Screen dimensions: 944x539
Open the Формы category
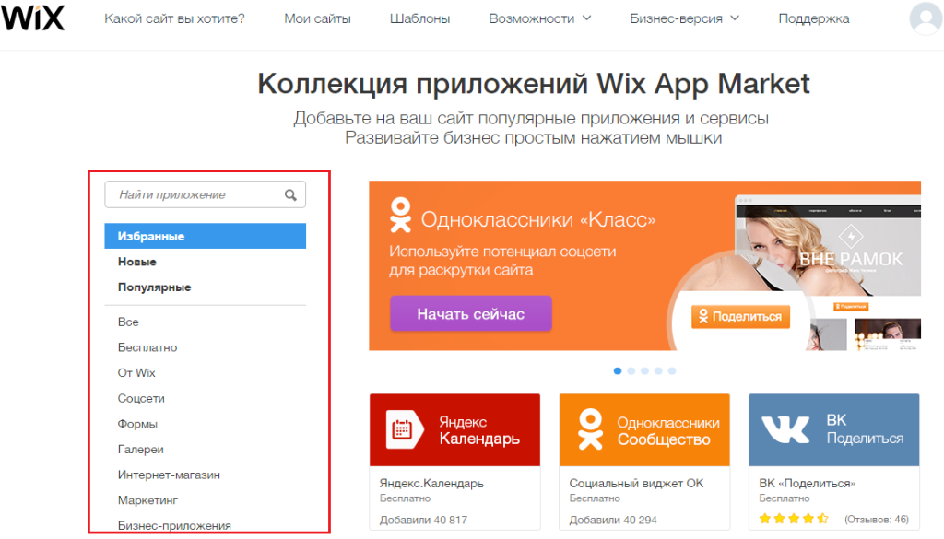(137, 424)
